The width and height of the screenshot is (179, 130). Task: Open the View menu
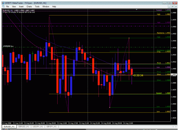[14, 7]
